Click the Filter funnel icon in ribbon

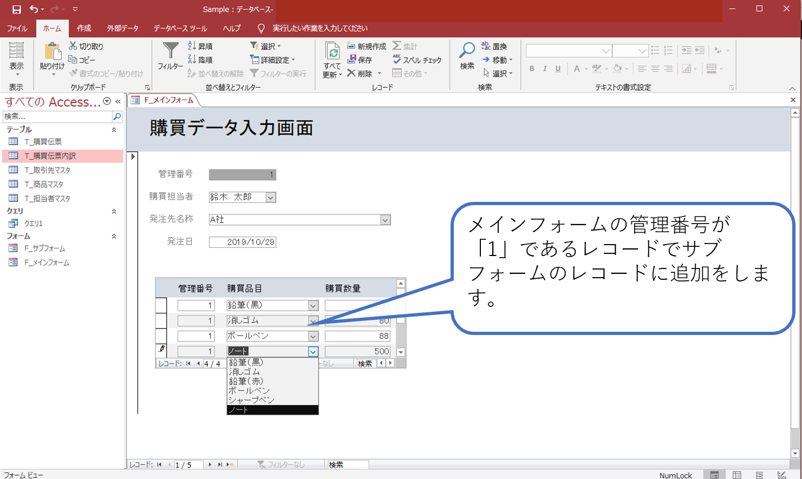[171, 50]
